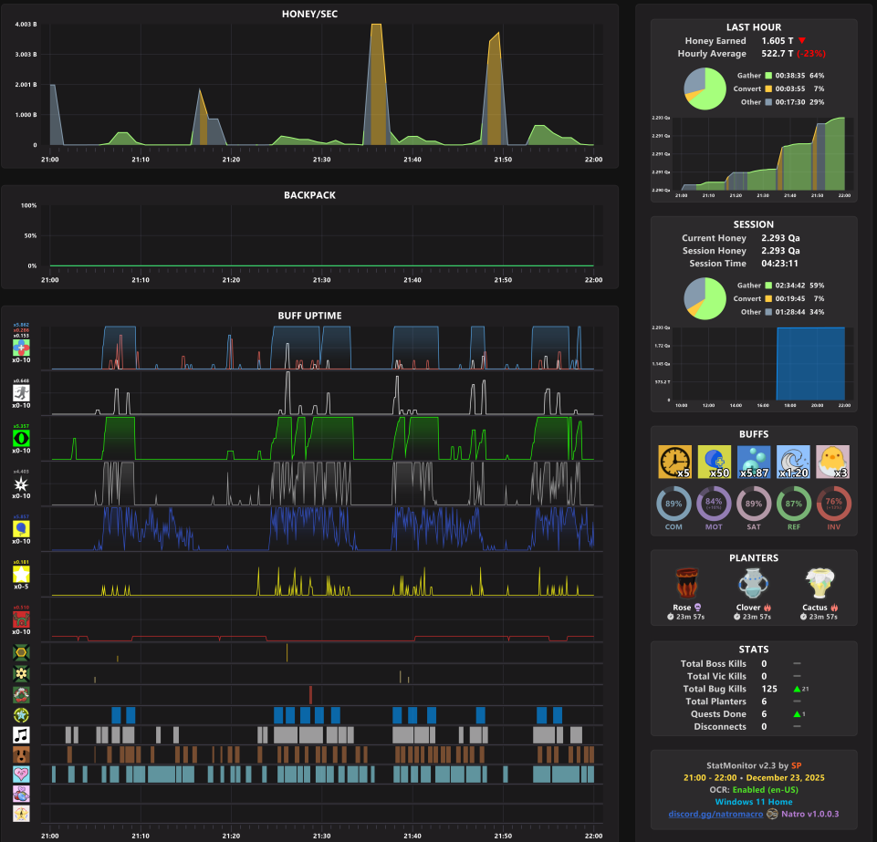Click the INV 76% ring gauge

pyautogui.click(x=834, y=504)
